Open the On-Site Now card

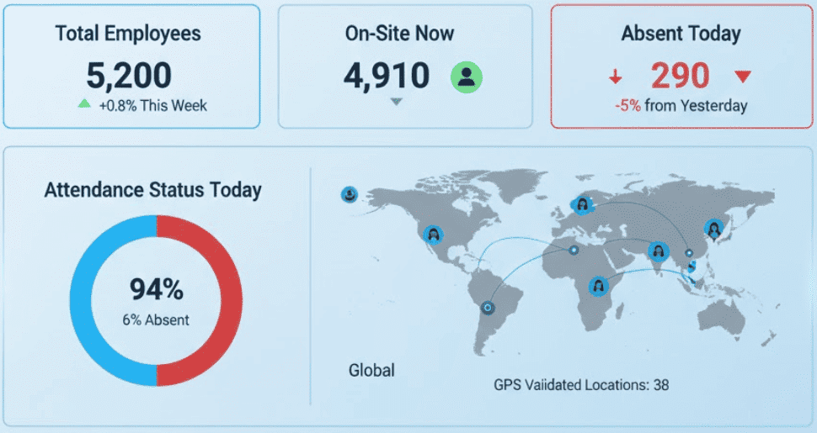point(405,66)
